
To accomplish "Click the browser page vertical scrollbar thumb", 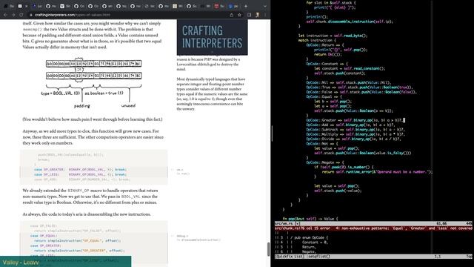I will [x=268, y=249].
